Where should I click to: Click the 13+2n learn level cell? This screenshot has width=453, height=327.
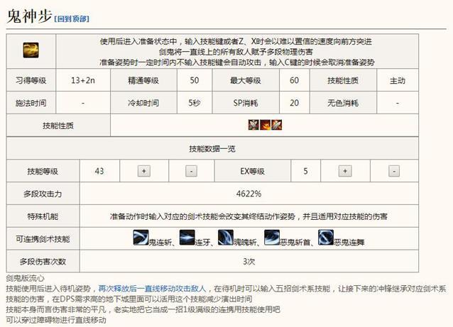point(83,80)
